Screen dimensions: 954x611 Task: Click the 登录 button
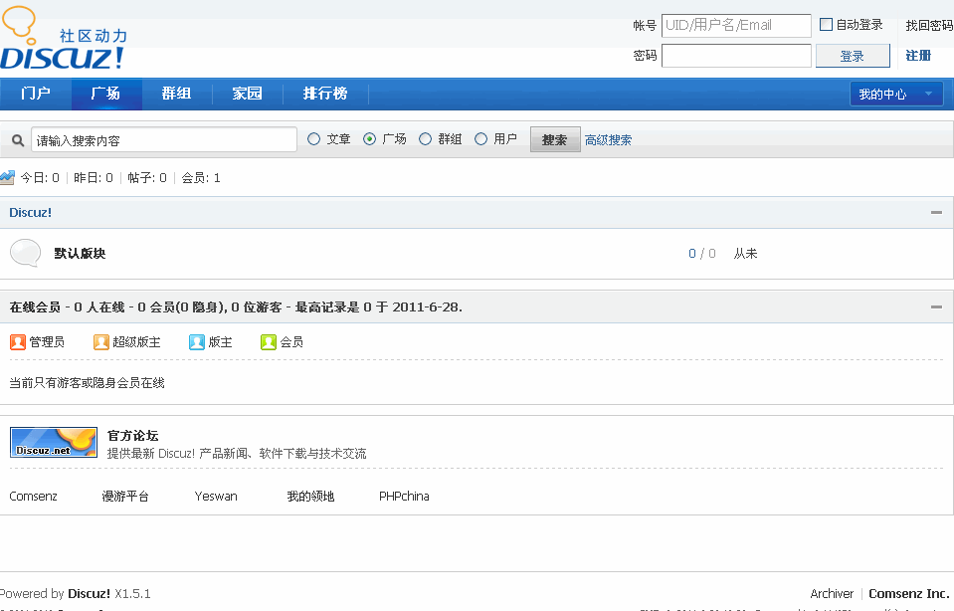(853, 56)
